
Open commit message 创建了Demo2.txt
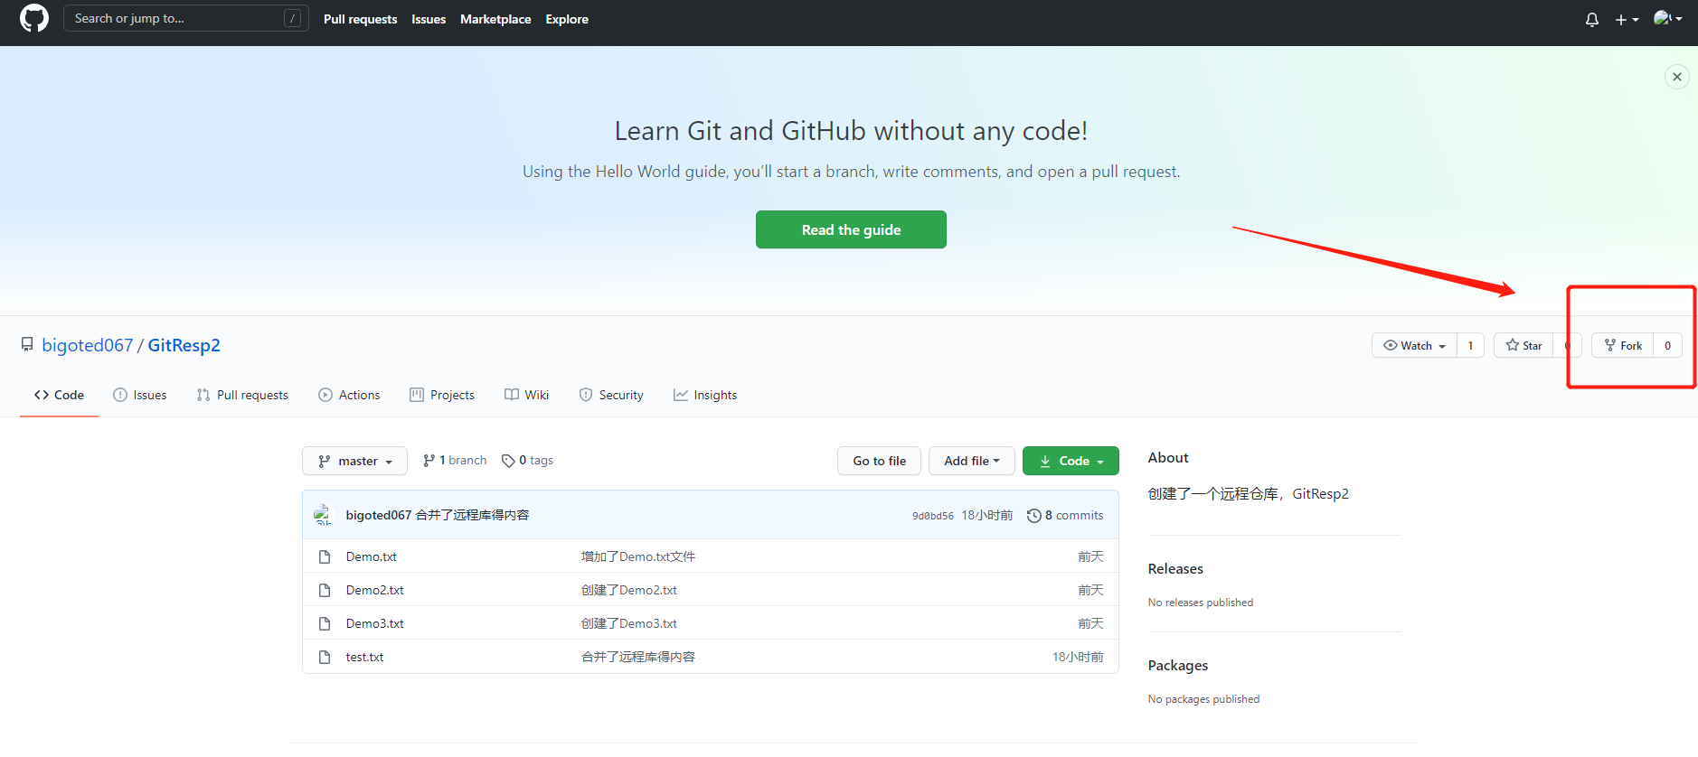(x=629, y=590)
